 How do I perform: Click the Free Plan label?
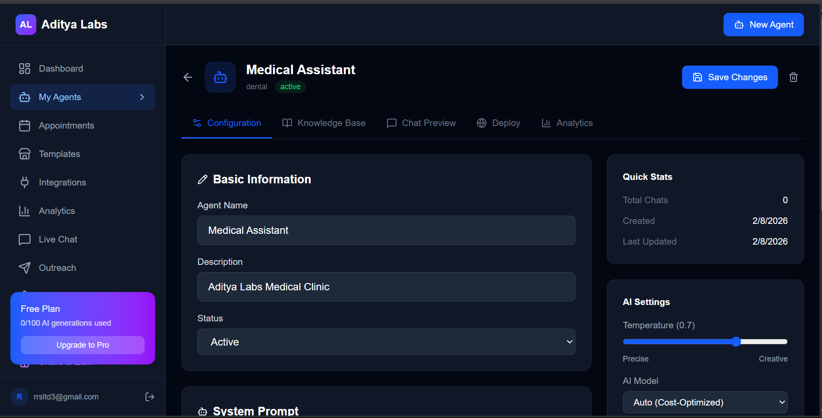tap(40, 309)
